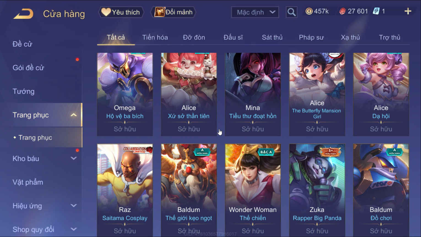
Task: Open Yêu thích favorites heart button
Action: pos(121,12)
